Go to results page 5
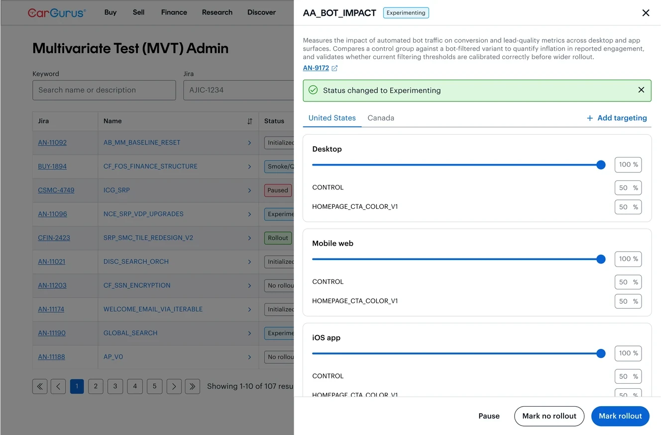The width and height of the screenshot is (661, 435). [154, 386]
